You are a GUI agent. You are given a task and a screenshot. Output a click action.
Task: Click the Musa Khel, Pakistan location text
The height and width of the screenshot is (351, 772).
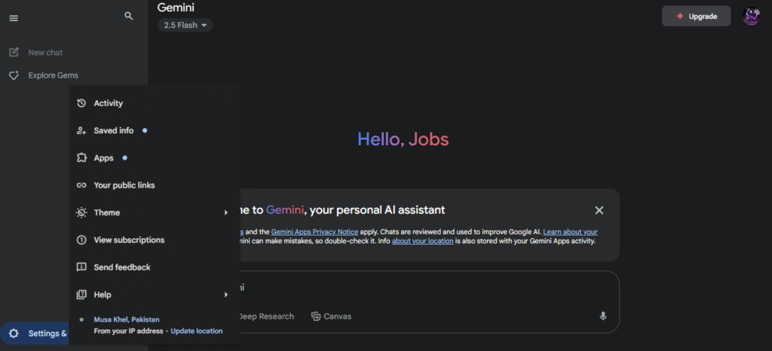[127, 319]
